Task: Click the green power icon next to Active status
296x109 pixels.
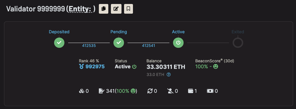Action: (x=134, y=67)
